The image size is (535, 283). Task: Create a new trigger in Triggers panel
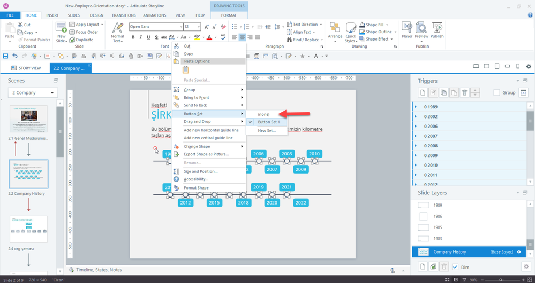(x=422, y=92)
